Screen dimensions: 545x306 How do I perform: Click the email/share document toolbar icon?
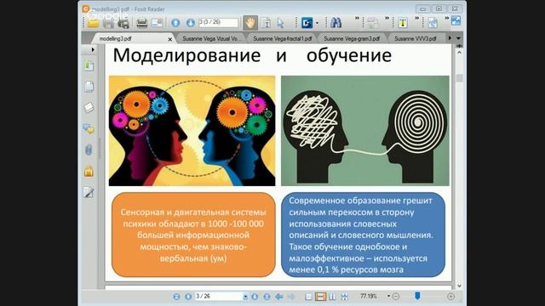coord(157,23)
